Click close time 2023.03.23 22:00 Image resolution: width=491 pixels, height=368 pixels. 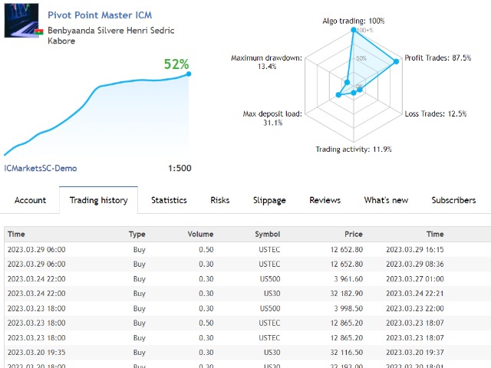pyautogui.click(x=414, y=308)
